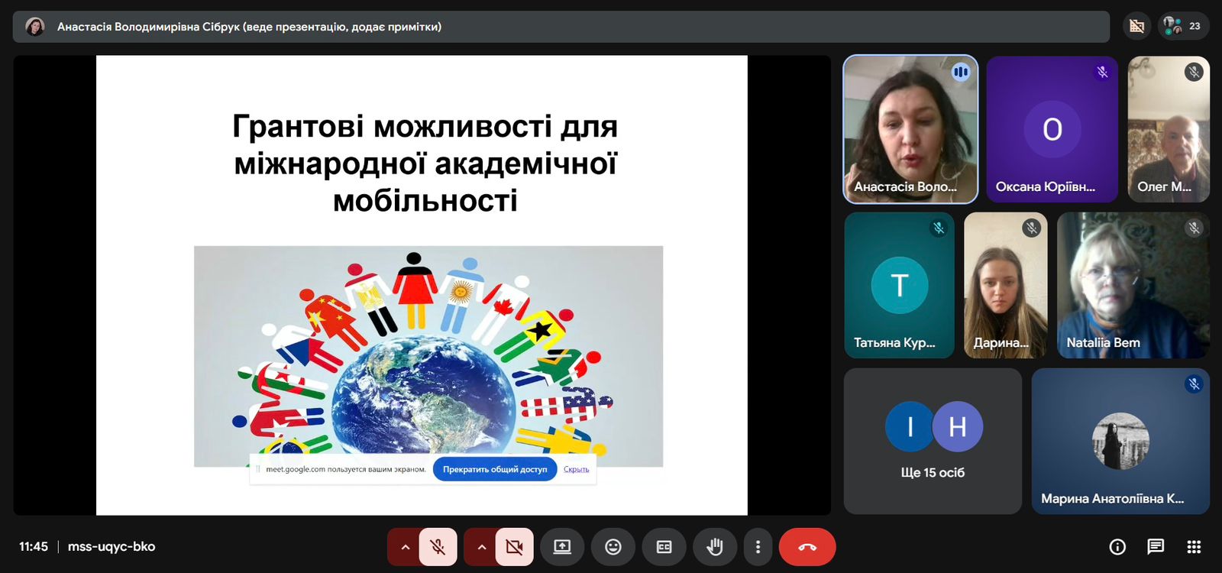Select Nataliia Bem's video tile
1222x573 pixels.
(x=1133, y=286)
